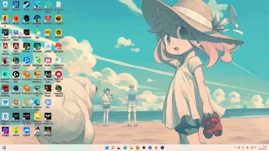Open File Explorer from the taskbar

pos(131,148)
